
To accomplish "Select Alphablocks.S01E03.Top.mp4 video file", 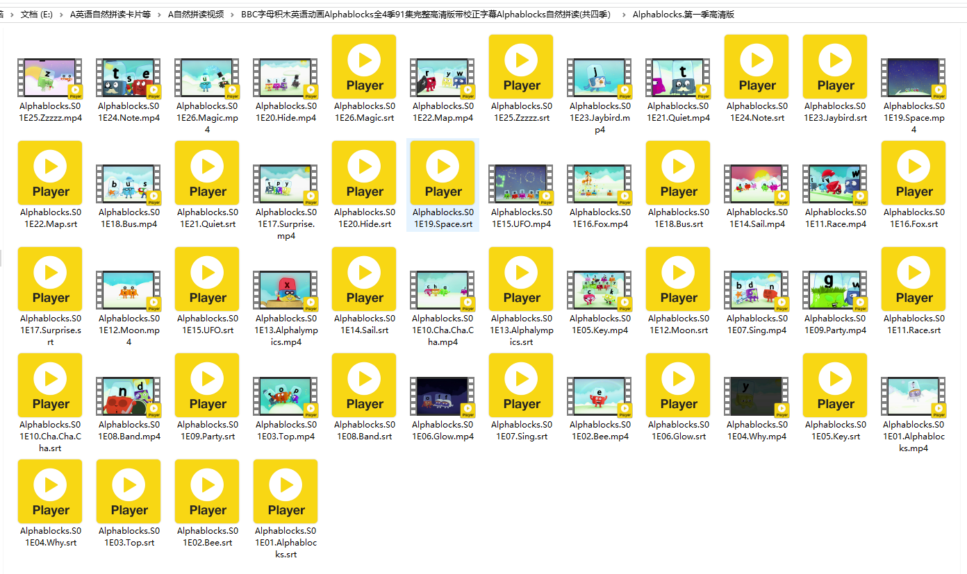I will [286, 396].
